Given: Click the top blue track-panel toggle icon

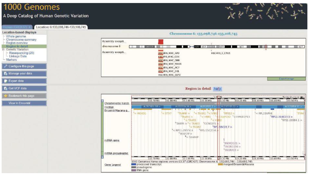Looking at the screenshot, I should (x=102, y=101).
